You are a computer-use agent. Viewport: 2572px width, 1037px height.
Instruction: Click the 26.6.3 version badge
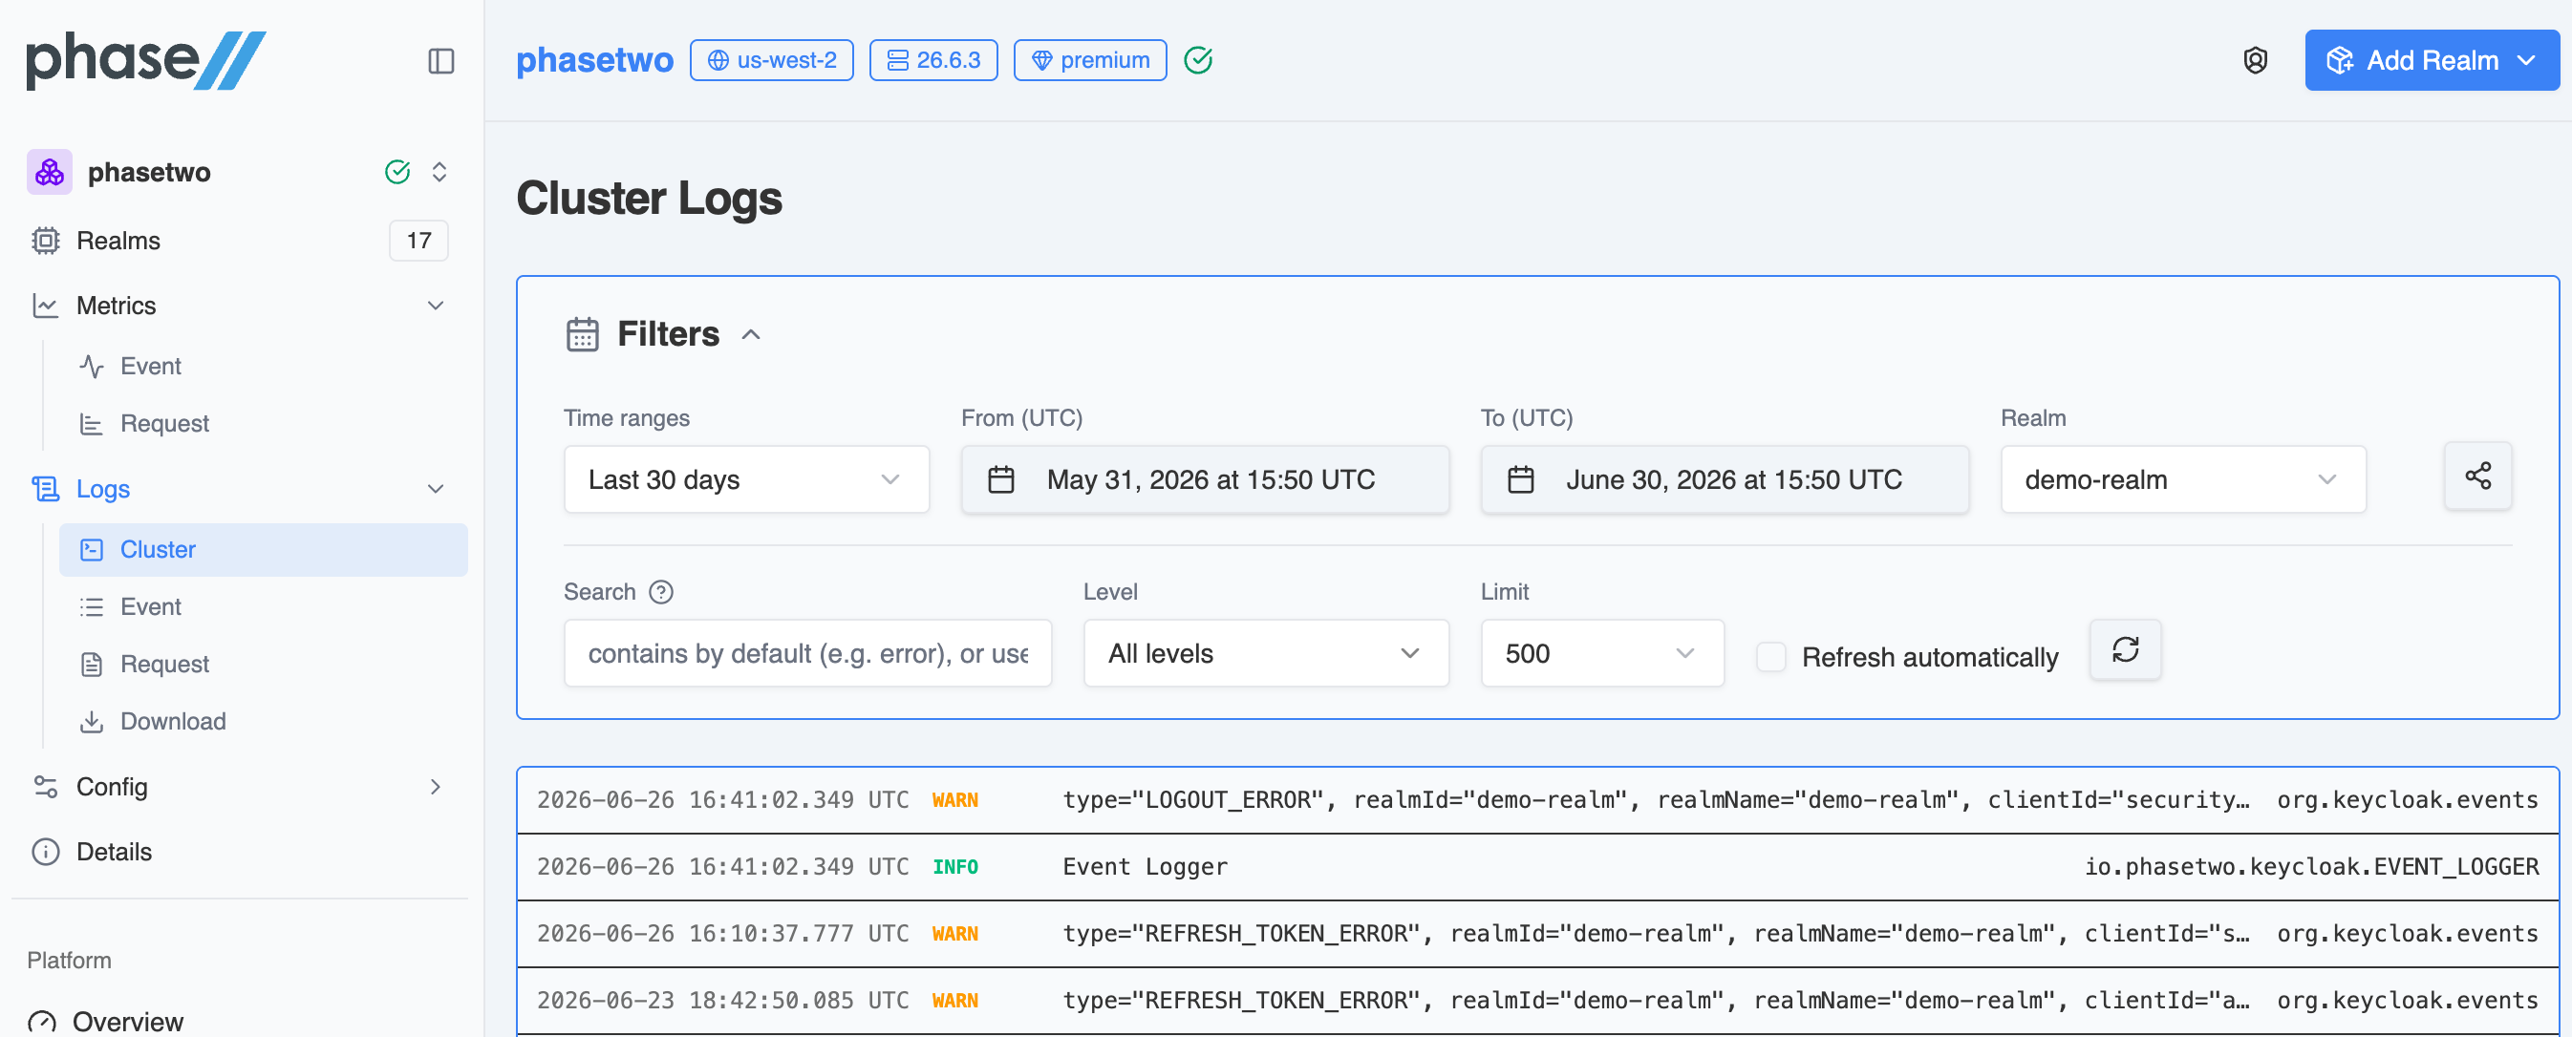coord(932,60)
